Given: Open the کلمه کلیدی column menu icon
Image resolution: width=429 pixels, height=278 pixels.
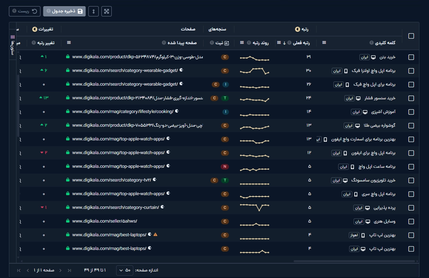Looking at the screenshot, I should (324, 43).
